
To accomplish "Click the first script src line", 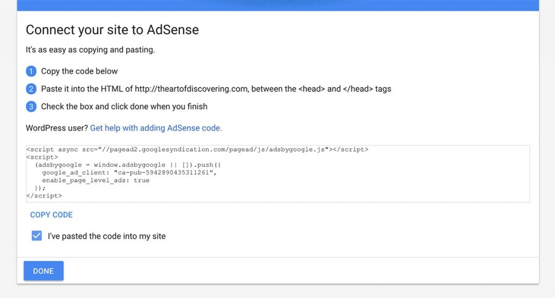I will [197, 150].
